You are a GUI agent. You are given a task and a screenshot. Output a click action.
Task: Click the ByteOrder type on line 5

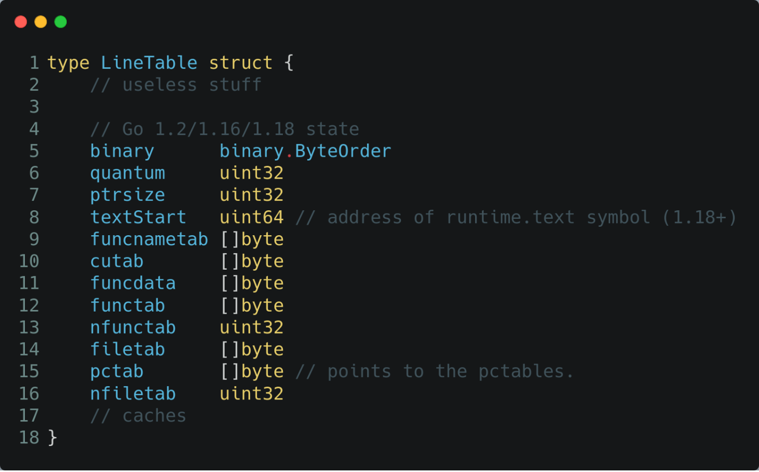(x=343, y=151)
